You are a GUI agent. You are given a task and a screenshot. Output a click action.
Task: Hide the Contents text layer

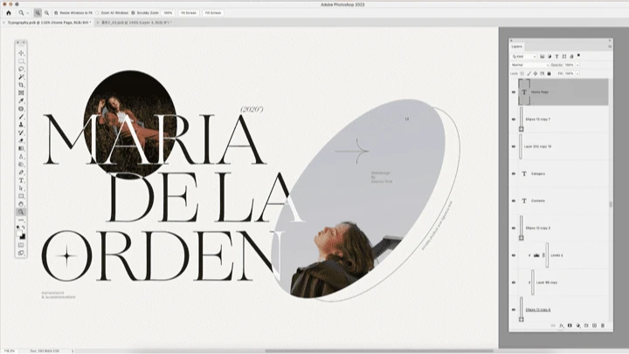point(514,201)
